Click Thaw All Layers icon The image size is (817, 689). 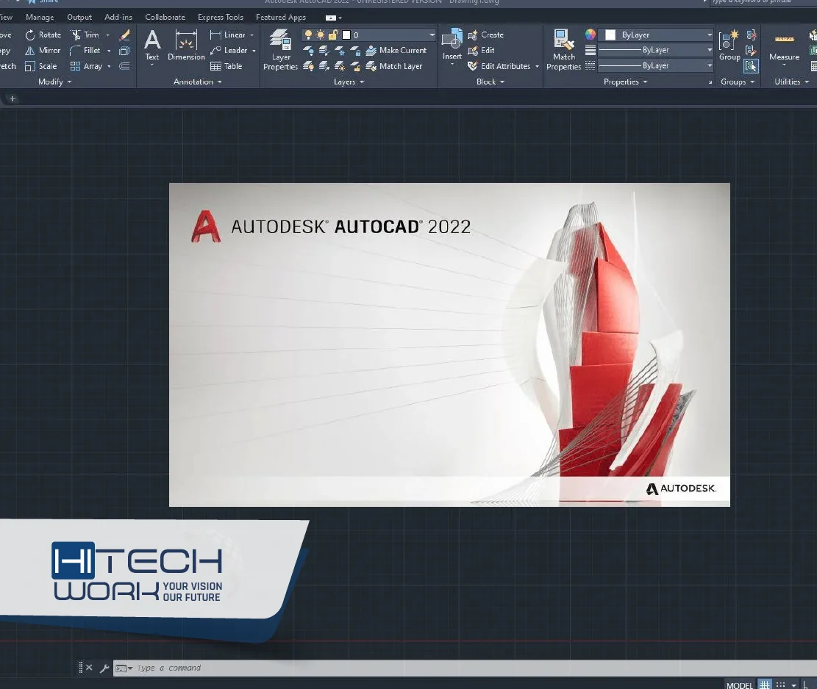(x=340, y=66)
